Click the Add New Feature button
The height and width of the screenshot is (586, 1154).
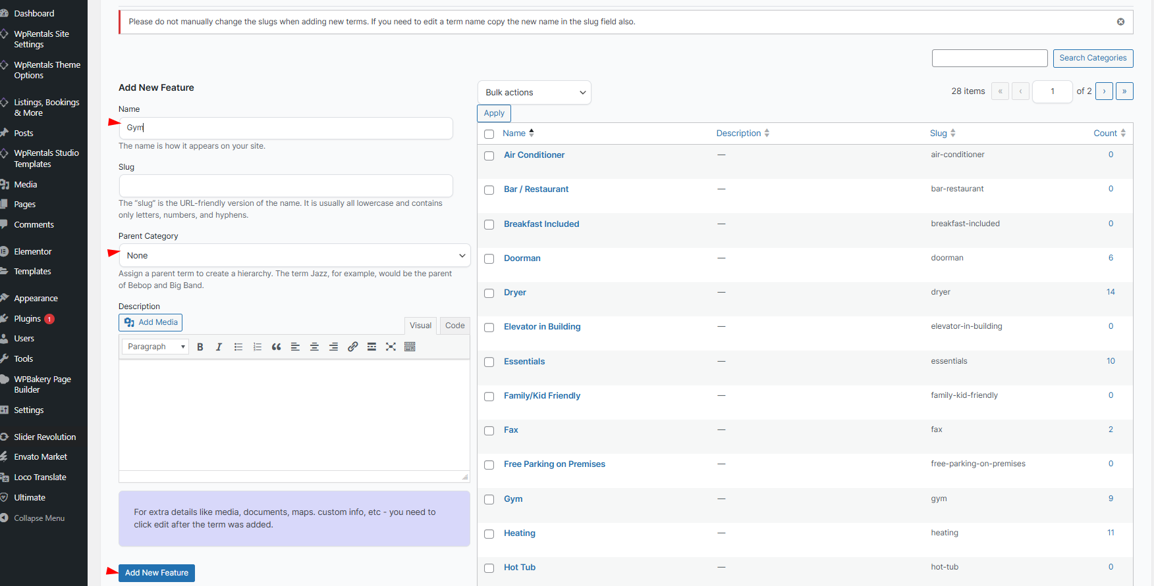[157, 573]
